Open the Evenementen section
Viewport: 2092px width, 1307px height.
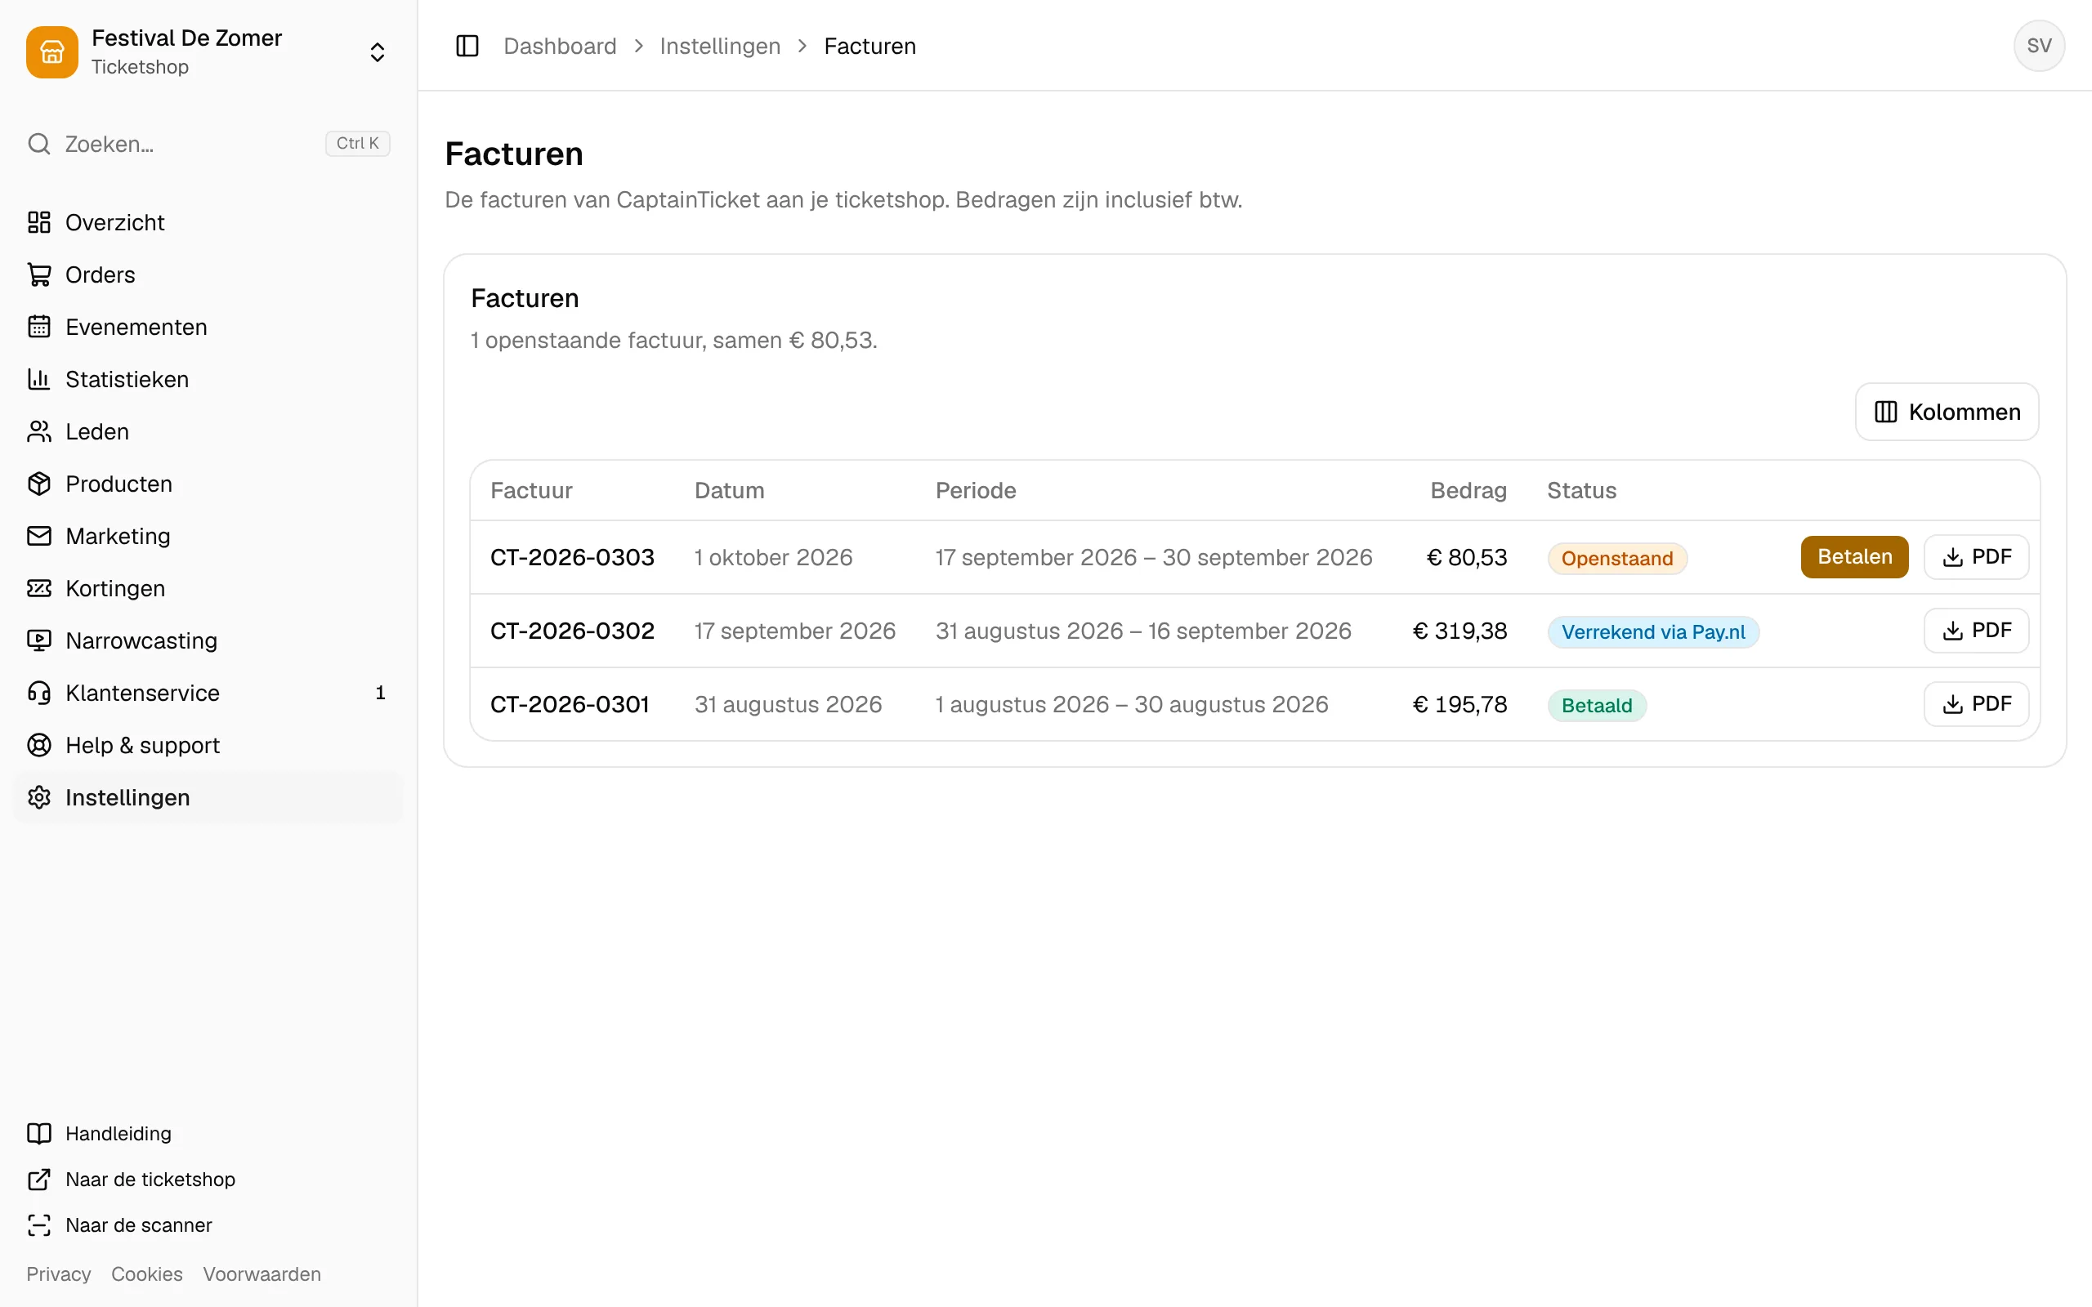click(208, 327)
